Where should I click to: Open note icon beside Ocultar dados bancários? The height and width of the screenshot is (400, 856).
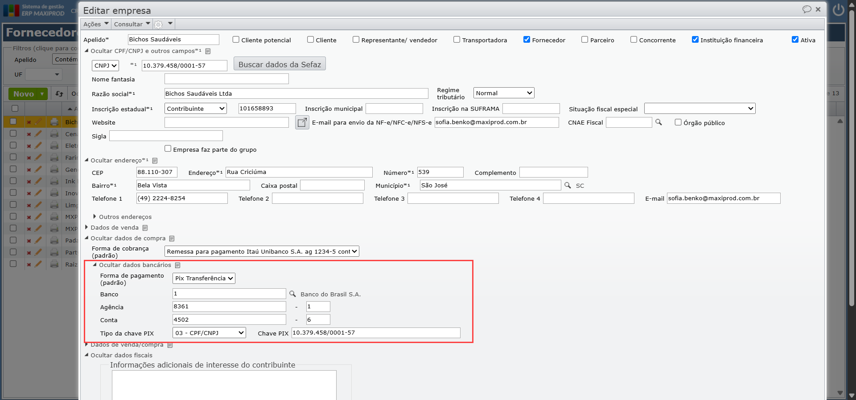[177, 265]
